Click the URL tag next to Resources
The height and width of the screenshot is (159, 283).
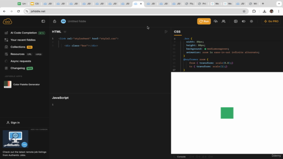[30, 54]
